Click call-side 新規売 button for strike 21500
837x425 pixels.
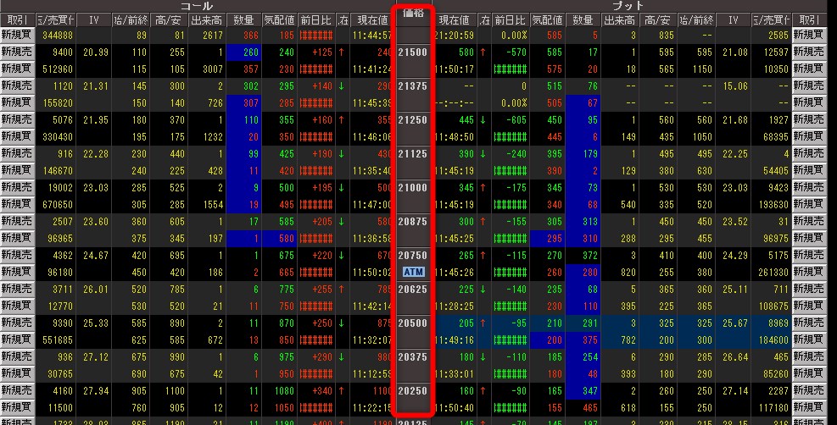[17, 52]
